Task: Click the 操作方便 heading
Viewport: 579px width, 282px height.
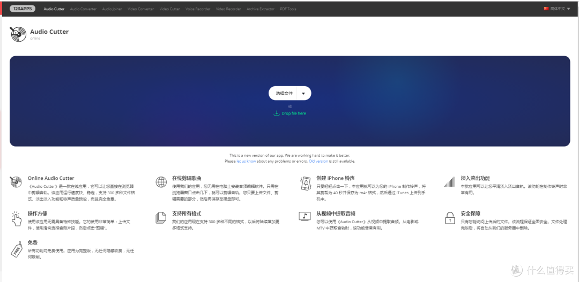Action: click(38, 214)
